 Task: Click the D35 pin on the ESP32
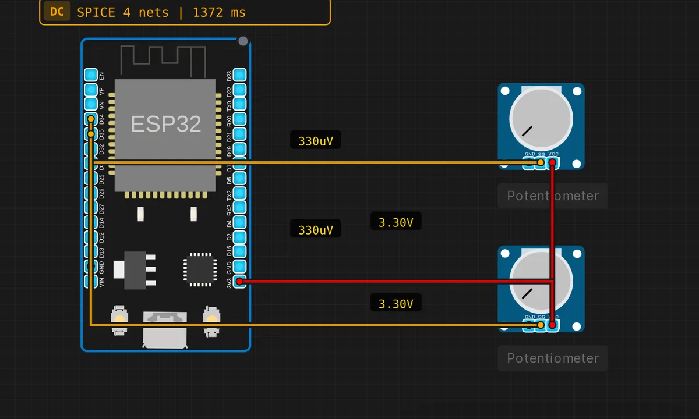coord(91,134)
